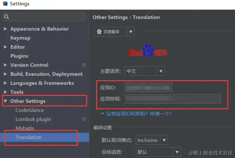Image resolution: width=235 pixels, height=158 pixels.
Task: Click the 应用密钥 input field
Action: (x=173, y=99)
